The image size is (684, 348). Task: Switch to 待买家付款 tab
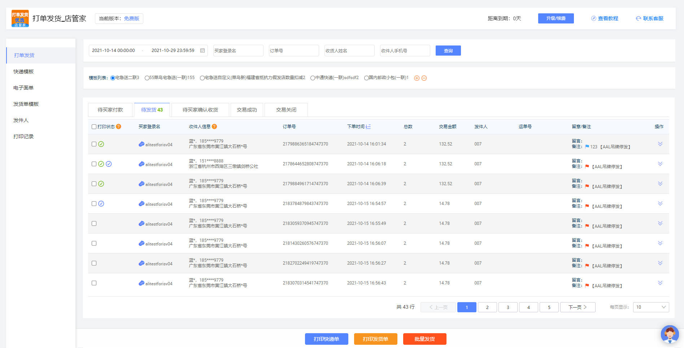pos(110,110)
